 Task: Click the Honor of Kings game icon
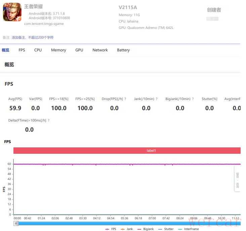tap(12, 12)
